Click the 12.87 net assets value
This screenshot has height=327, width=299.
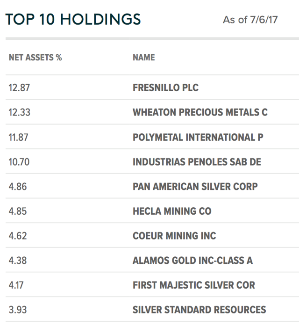coord(19,87)
